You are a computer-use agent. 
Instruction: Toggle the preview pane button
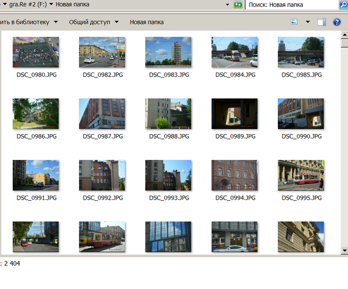322,22
